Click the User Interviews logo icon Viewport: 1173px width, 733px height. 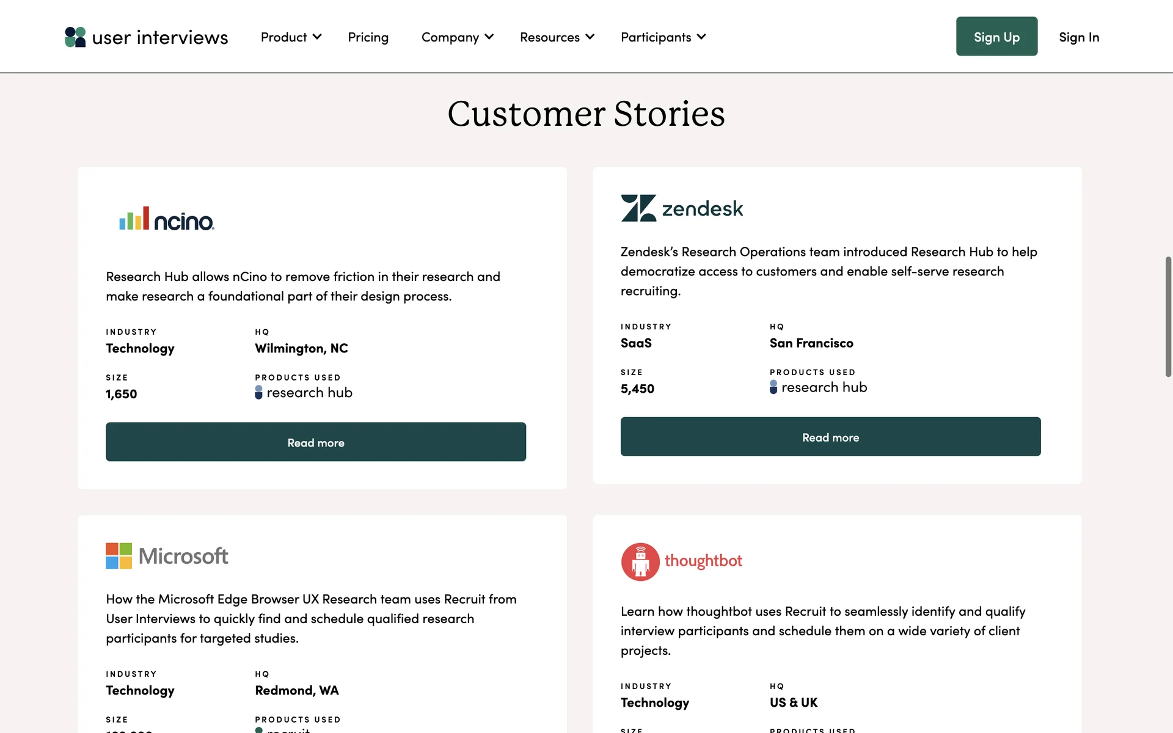click(x=75, y=37)
